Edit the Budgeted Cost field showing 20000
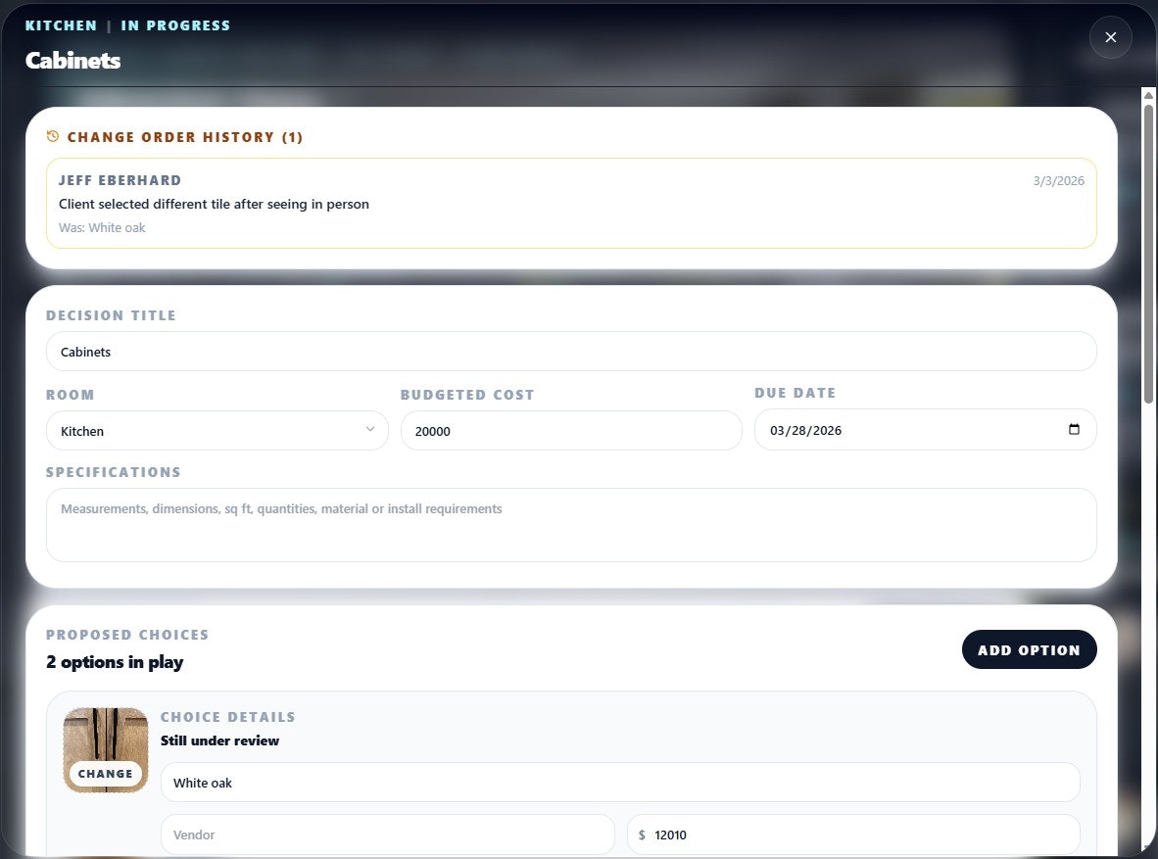 (x=571, y=430)
